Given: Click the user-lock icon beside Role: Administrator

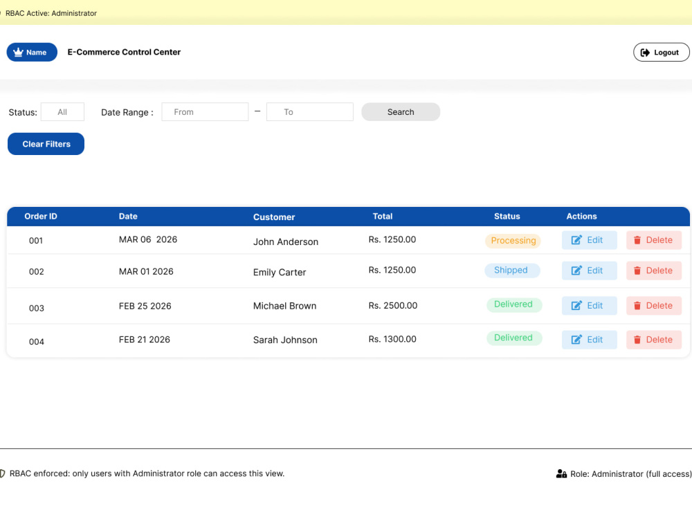Looking at the screenshot, I should click(x=561, y=473).
